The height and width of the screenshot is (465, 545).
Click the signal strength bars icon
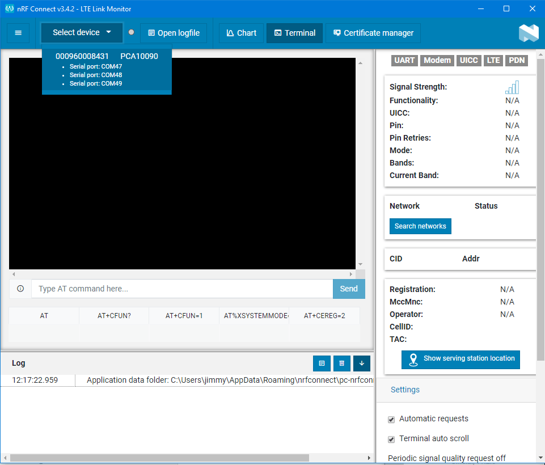pyautogui.click(x=512, y=87)
